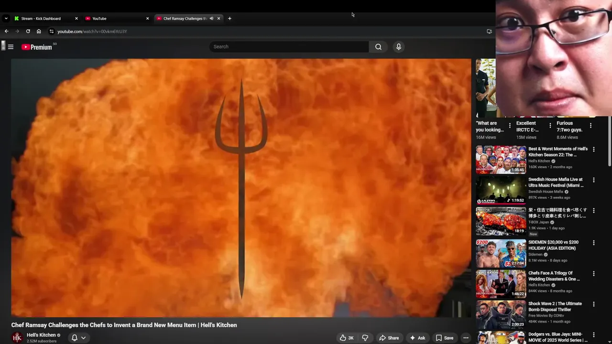Close the Stream - Kick Dashboard tab
The image size is (612, 344).
[x=76, y=19]
